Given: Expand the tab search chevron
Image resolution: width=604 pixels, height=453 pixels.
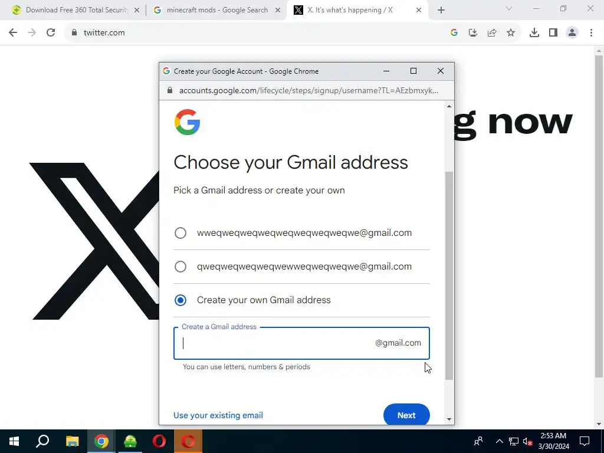Looking at the screenshot, I should pos(509,8).
